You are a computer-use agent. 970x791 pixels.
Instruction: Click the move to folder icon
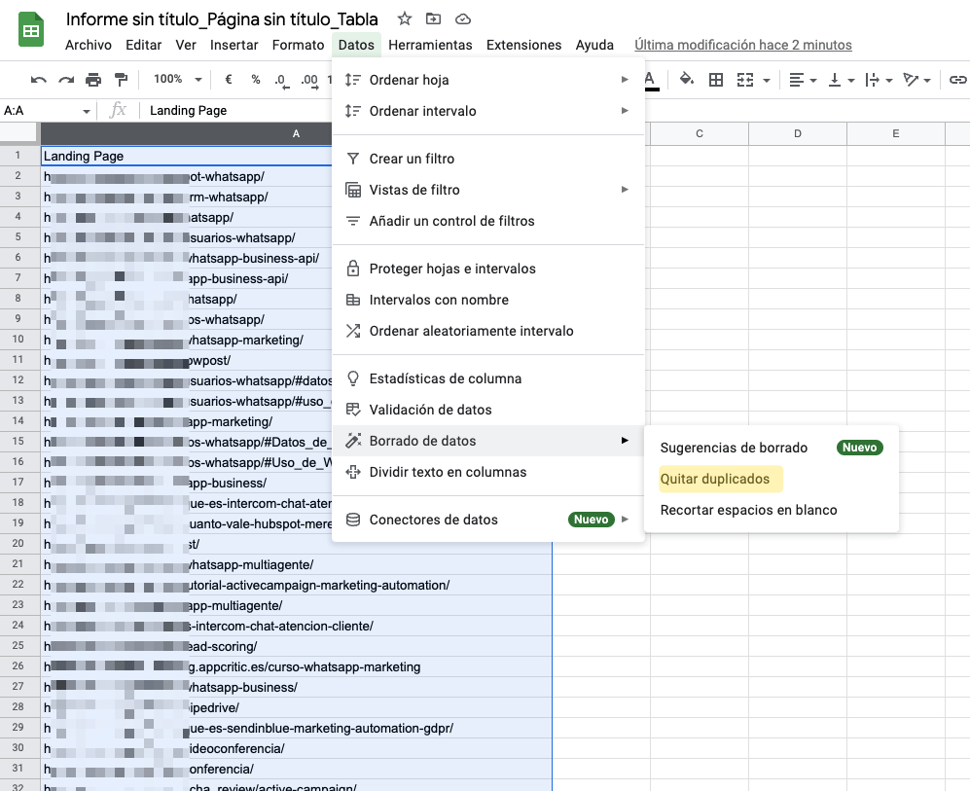point(434,19)
